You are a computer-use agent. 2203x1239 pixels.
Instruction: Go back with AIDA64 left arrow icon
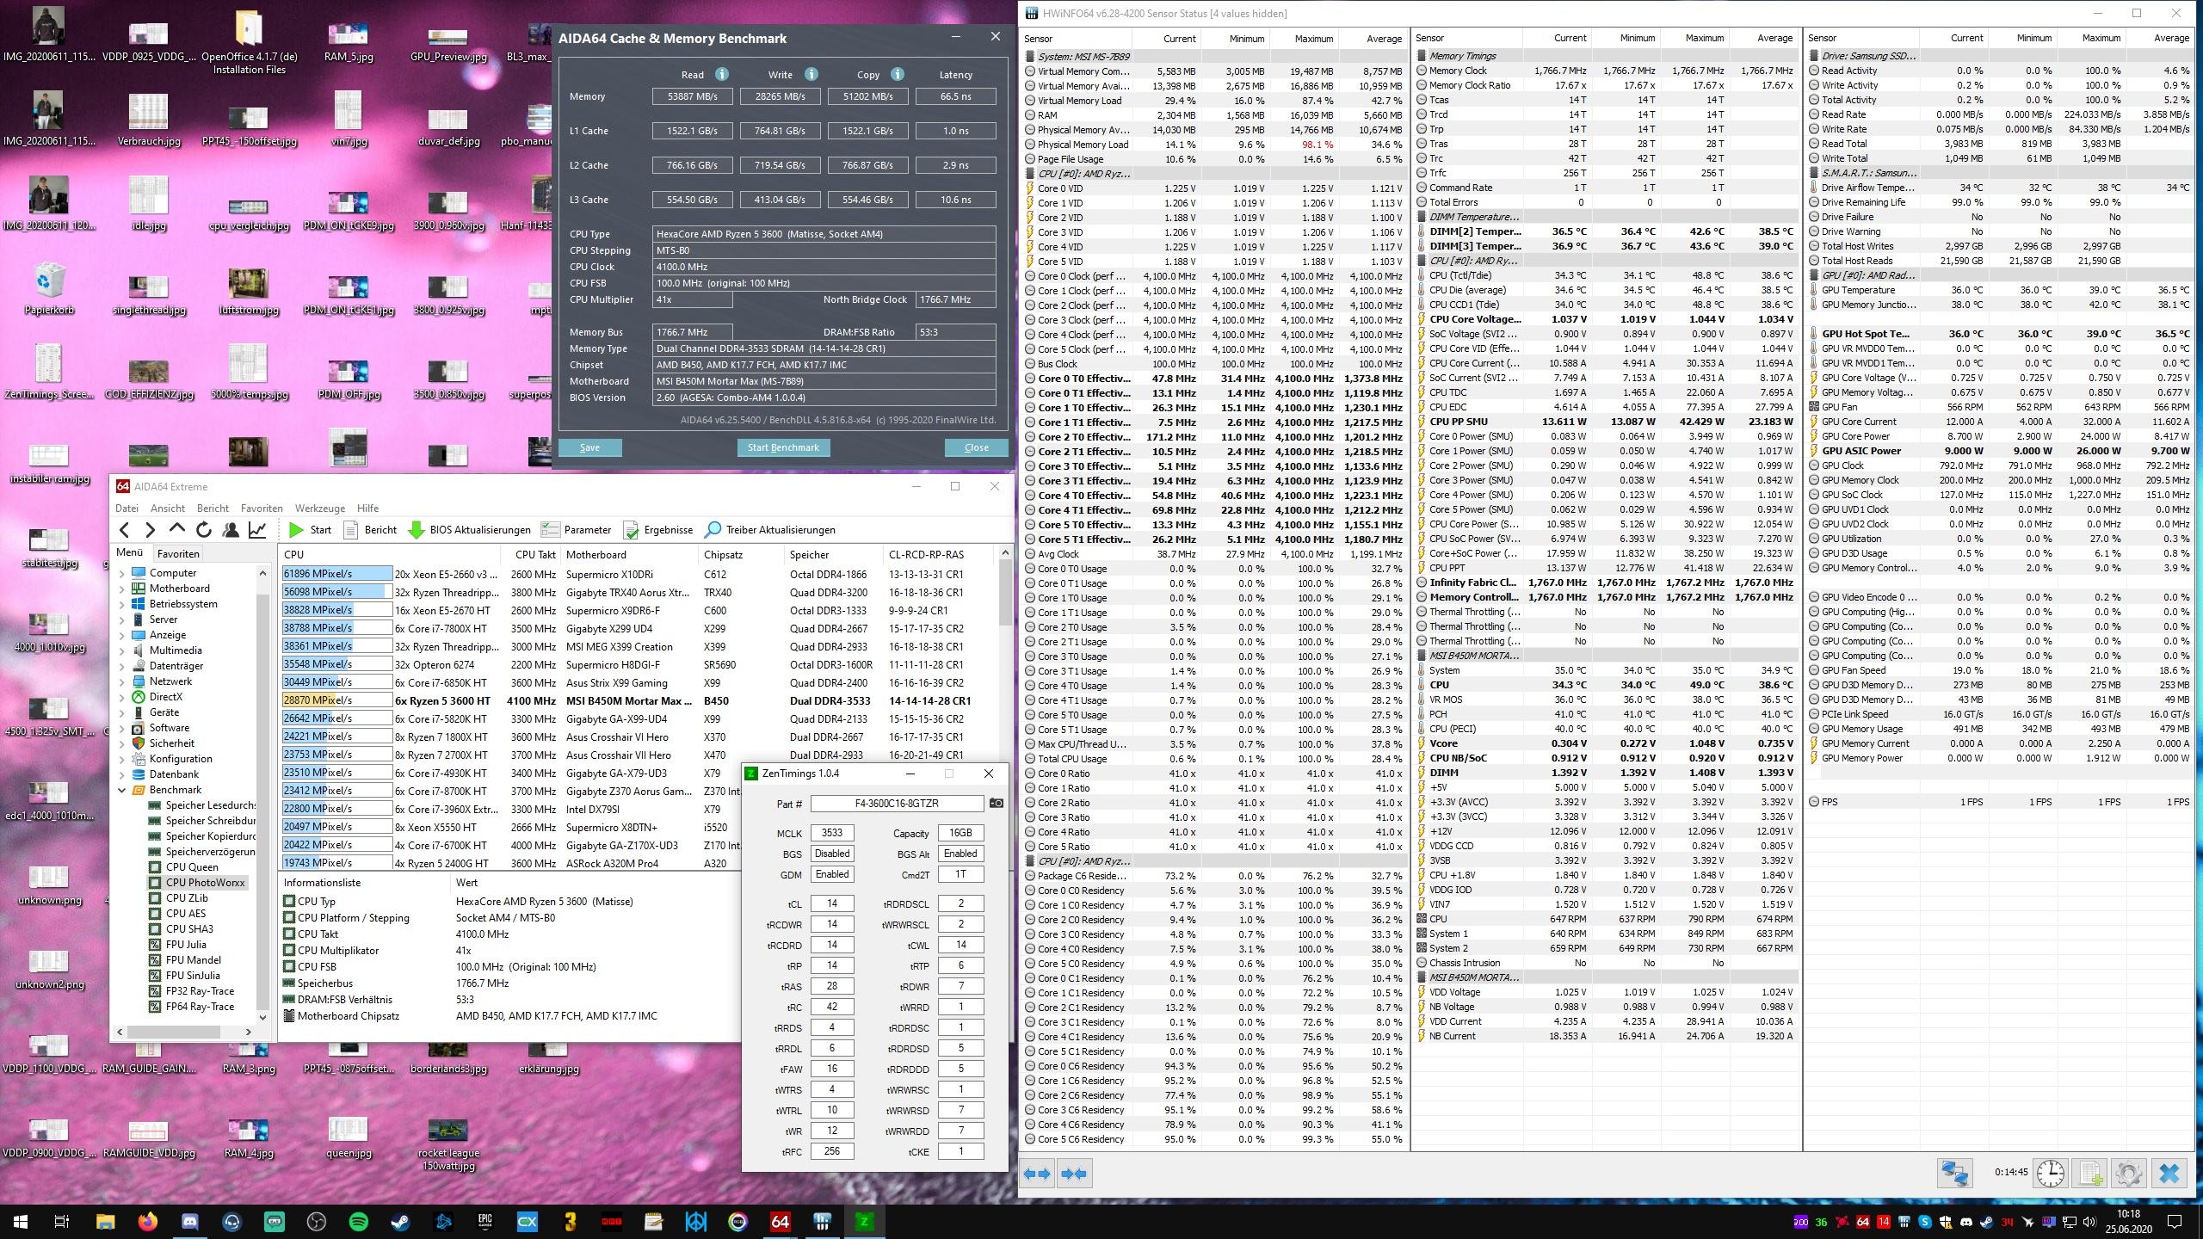tap(125, 530)
